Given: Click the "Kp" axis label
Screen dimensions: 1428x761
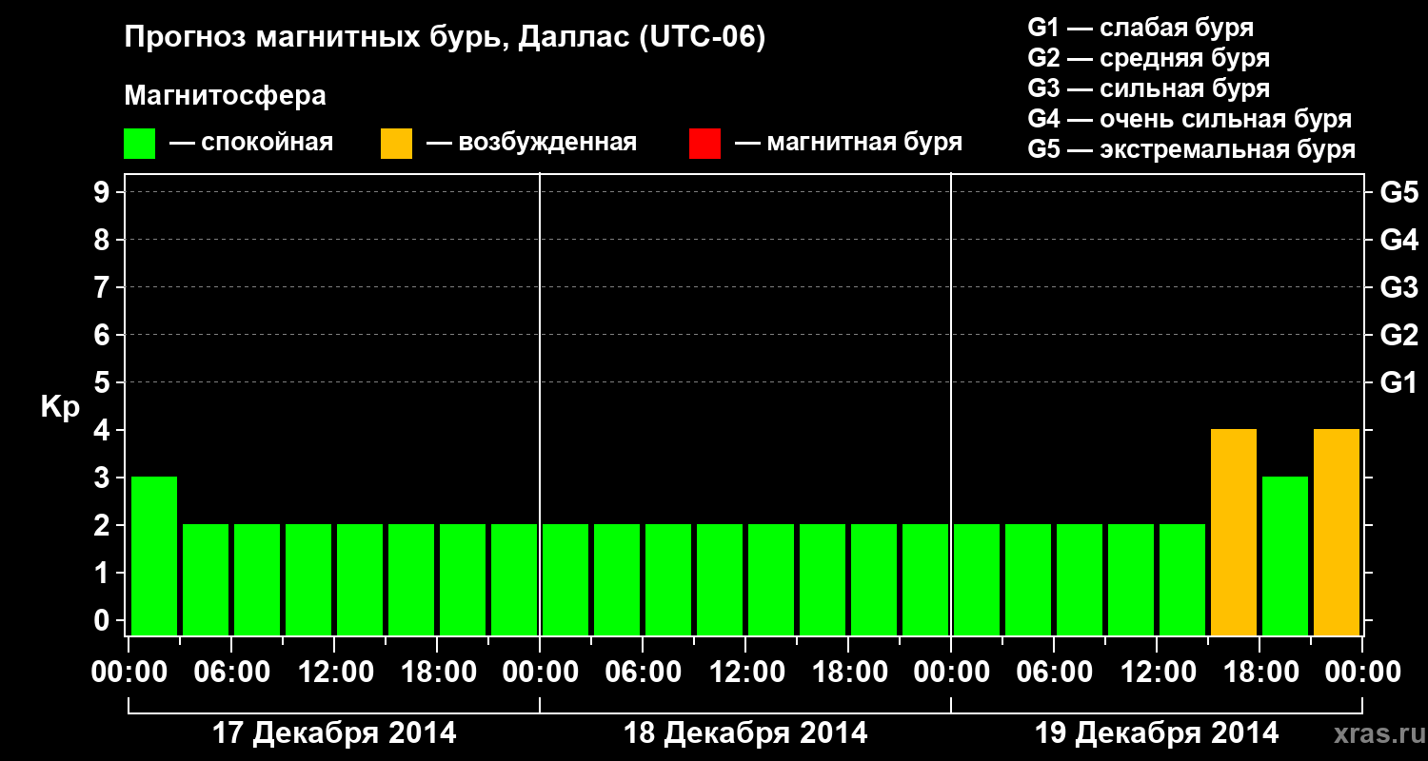Looking at the screenshot, I should [60, 407].
